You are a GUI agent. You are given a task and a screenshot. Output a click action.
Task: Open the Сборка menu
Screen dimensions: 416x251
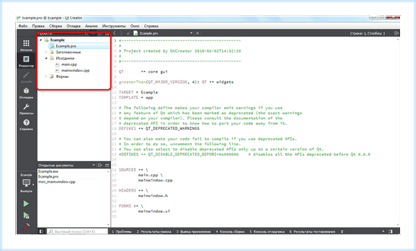tap(55, 26)
